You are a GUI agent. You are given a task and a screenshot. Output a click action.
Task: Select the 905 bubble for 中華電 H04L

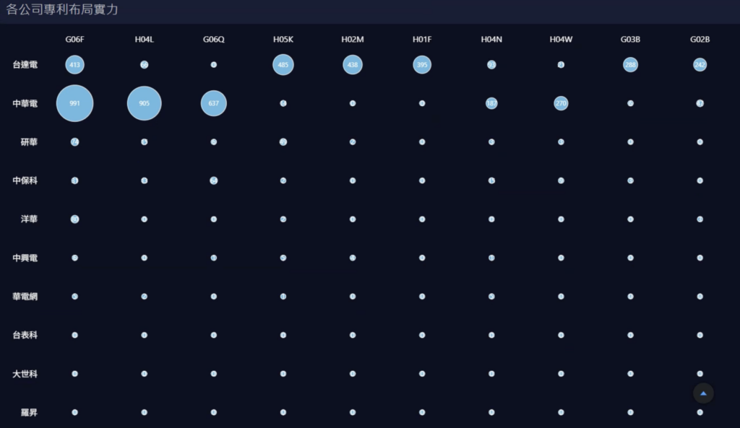(x=145, y=103)
